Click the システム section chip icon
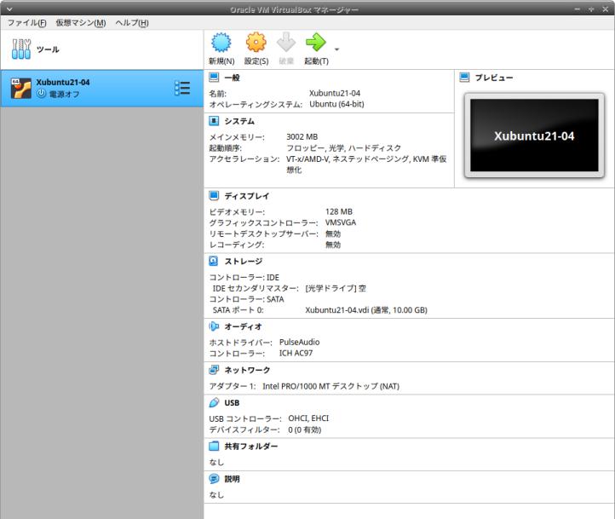615x519 pixels. (214, 121)
